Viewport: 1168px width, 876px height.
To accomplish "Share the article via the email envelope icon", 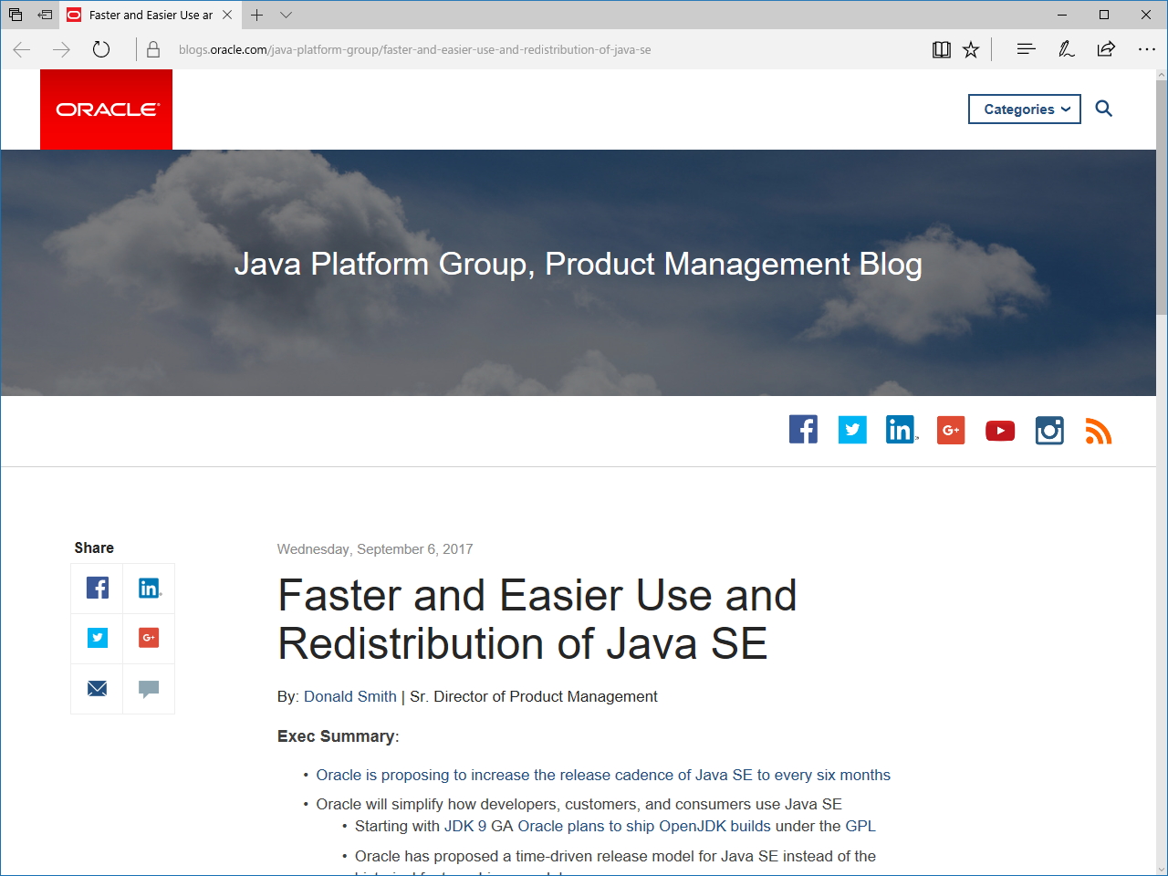I will click(x=96, y=689).
